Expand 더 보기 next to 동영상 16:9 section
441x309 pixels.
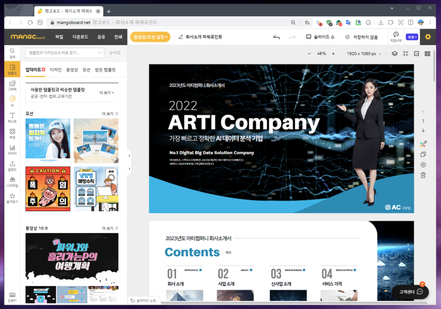[x=110, y=228]
